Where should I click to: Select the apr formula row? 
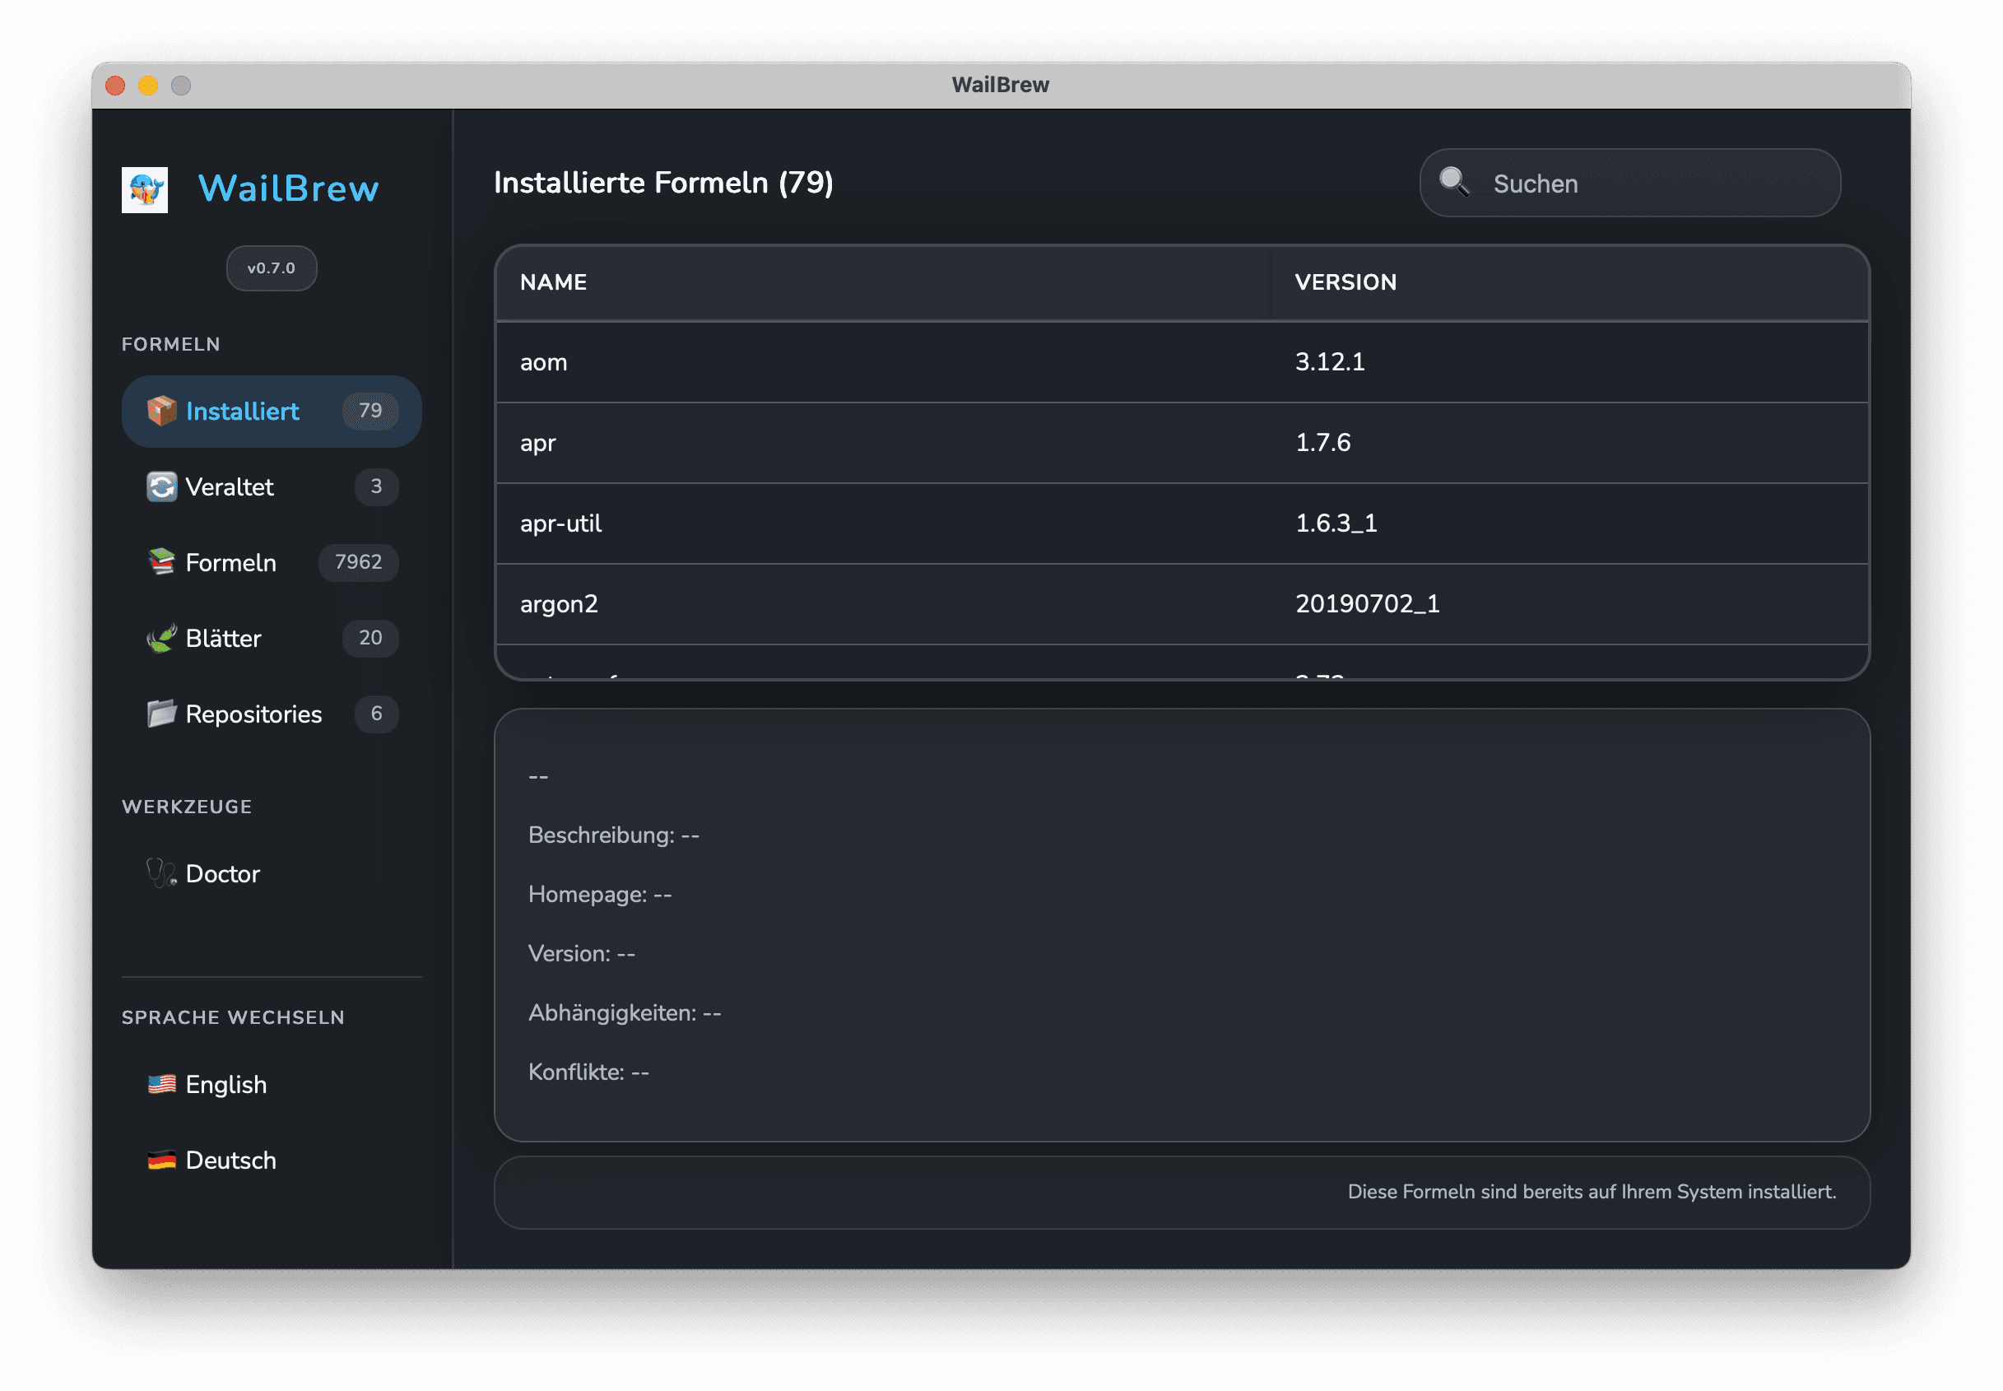(1182, 443)
